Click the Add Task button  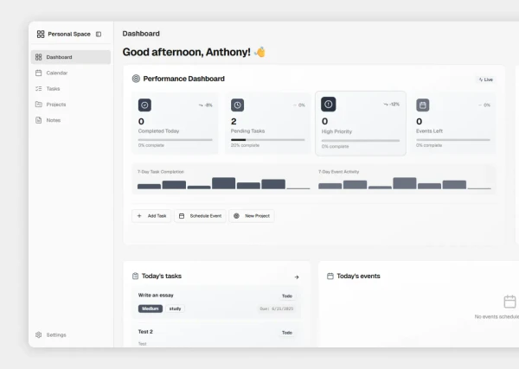(151, 215)
